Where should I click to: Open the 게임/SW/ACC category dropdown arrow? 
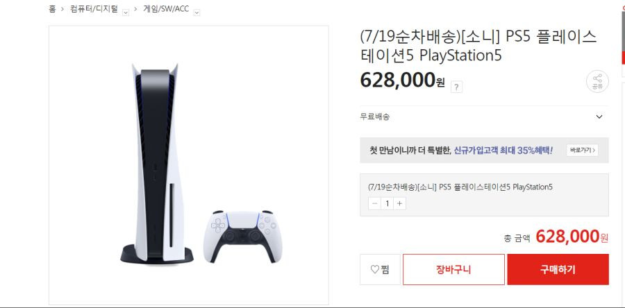pyautogui.click(x=197, y=12)
